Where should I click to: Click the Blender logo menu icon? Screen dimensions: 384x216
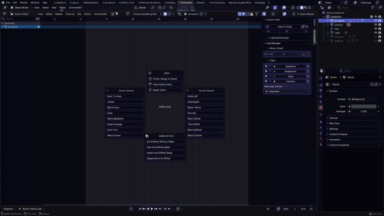(2, 2)
